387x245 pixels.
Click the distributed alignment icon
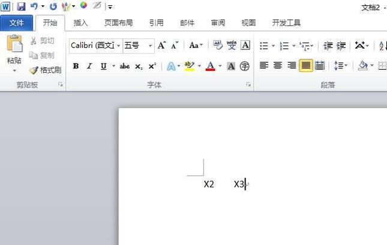click(320, 65)
